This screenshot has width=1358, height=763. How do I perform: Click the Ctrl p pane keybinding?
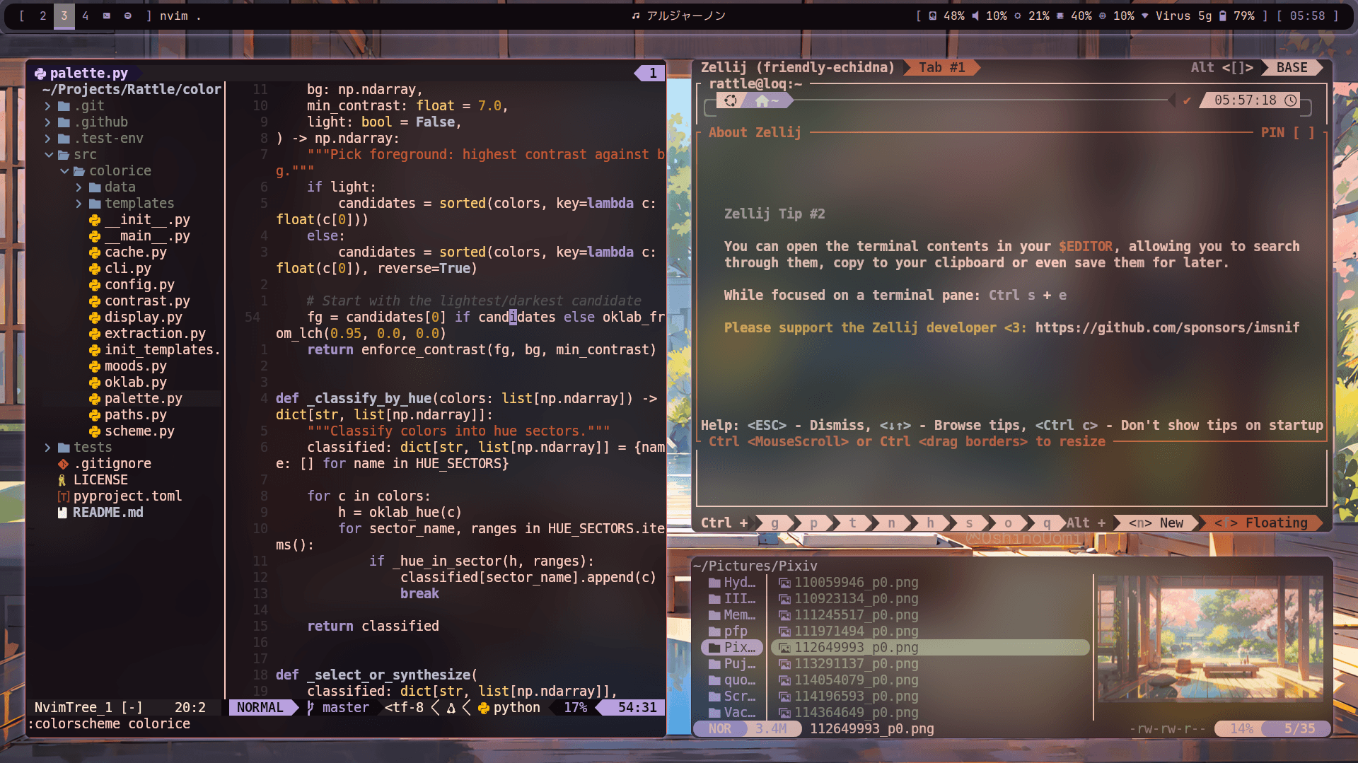pos(813,523)
